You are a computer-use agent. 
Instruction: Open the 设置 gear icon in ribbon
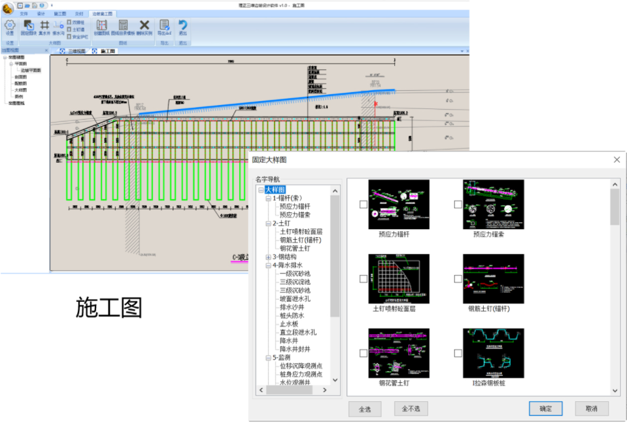click(9, 25)
